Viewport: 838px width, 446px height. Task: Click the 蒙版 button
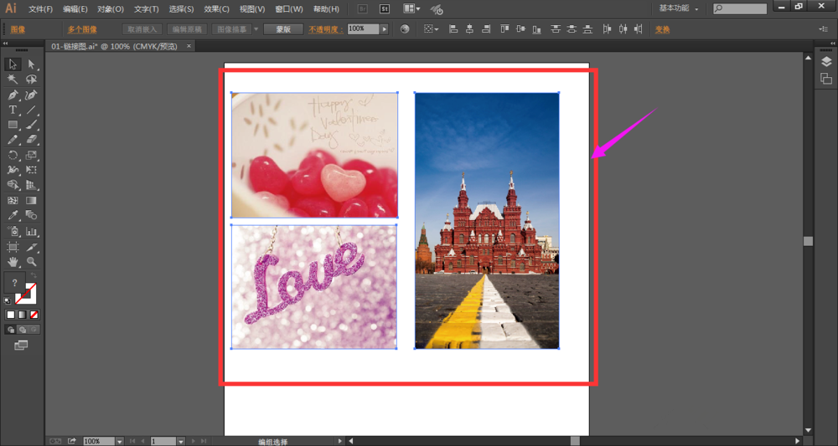(282, 28)
